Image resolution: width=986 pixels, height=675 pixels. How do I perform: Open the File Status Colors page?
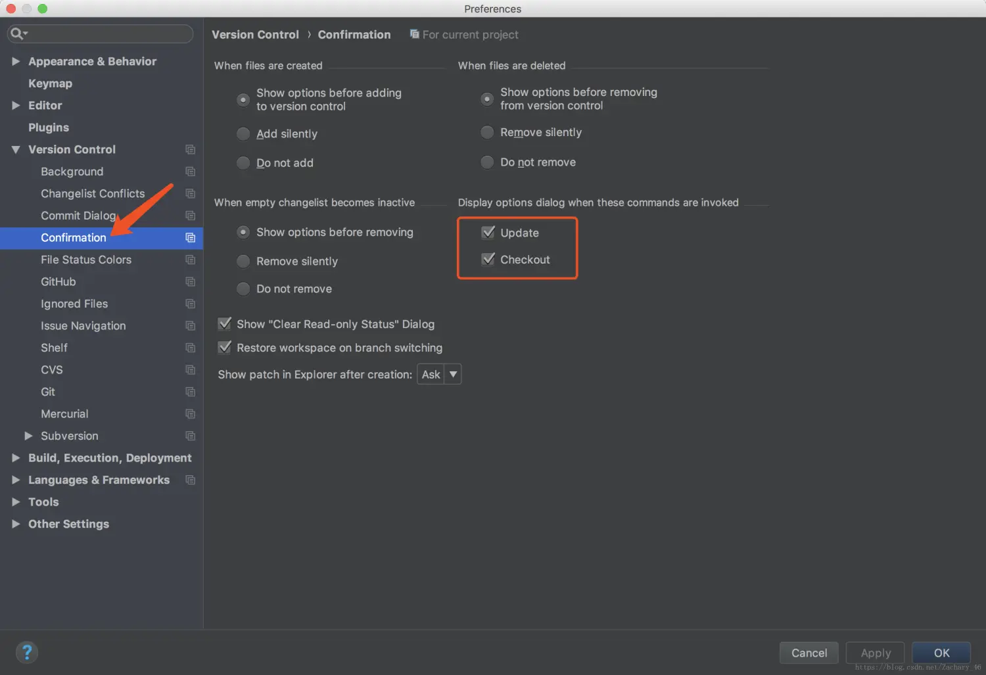pyautogui.click(x=86, y=260)
